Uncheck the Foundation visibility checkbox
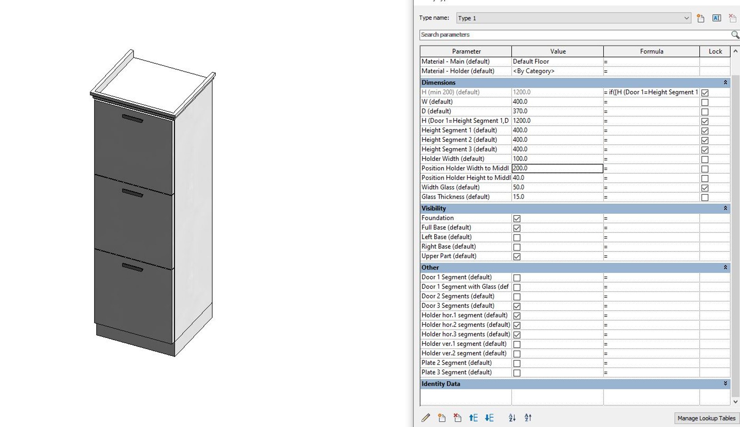The image size is (740, 427). (x=517, y=219)
